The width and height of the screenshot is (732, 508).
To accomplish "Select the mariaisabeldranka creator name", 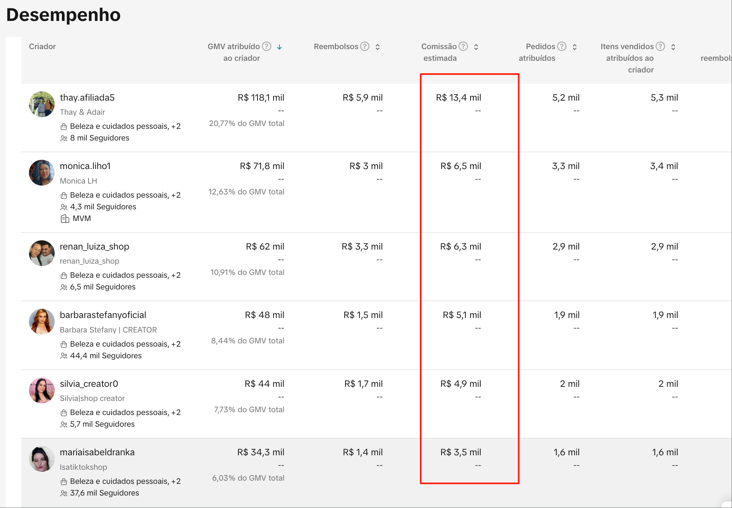I will pyautogui.click(x=97, y=452).
